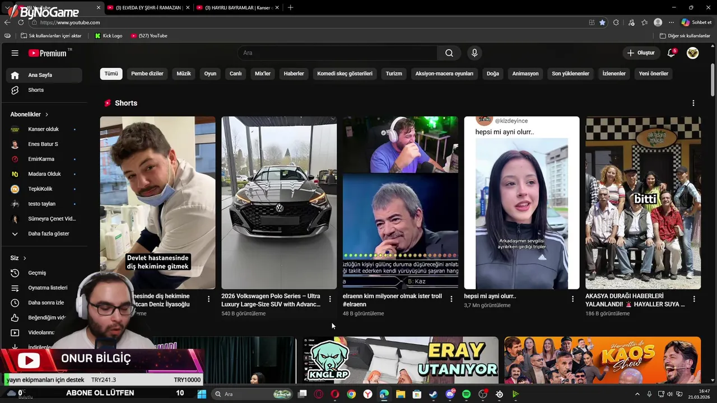This screenshot has height=403, width=717.
Task: Choose Komedi skeç gösterileri chip
Action: click(x=344, y=73)
